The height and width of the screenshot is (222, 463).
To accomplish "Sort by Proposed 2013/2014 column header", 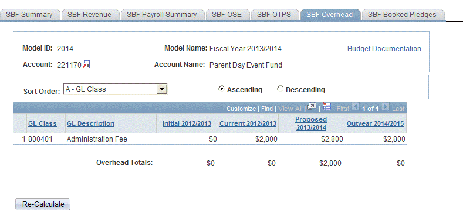I will point(311,123).
